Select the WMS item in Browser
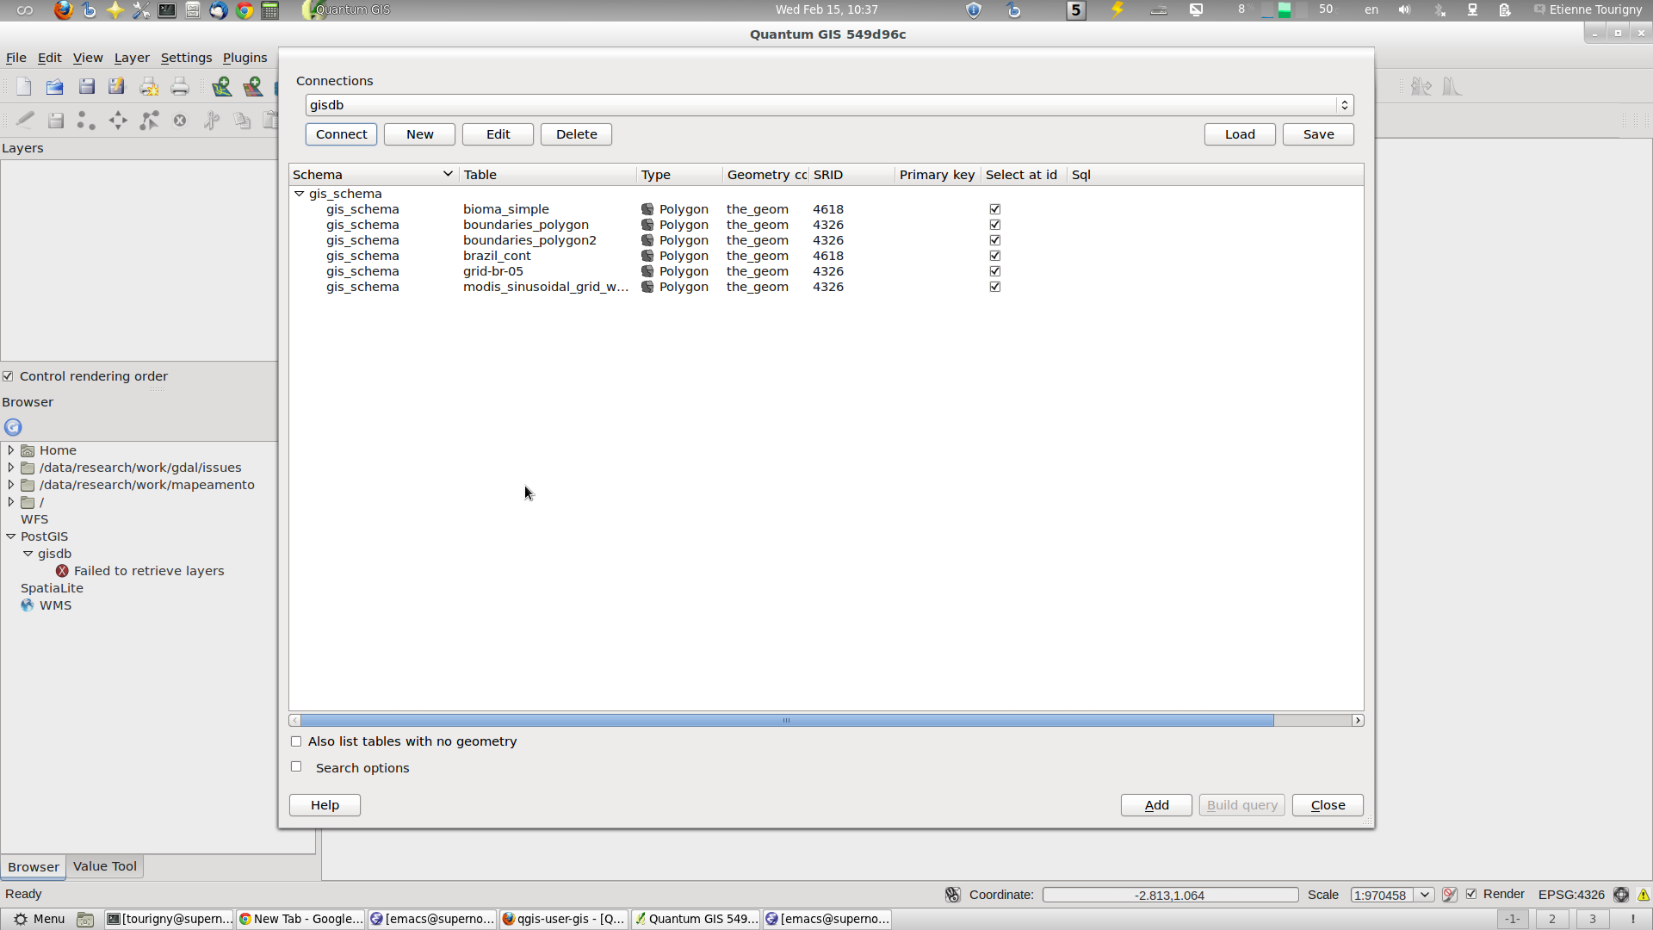The width and height of the screenshot is (1653, 930). pyautogui.click(x=55, y=605)
